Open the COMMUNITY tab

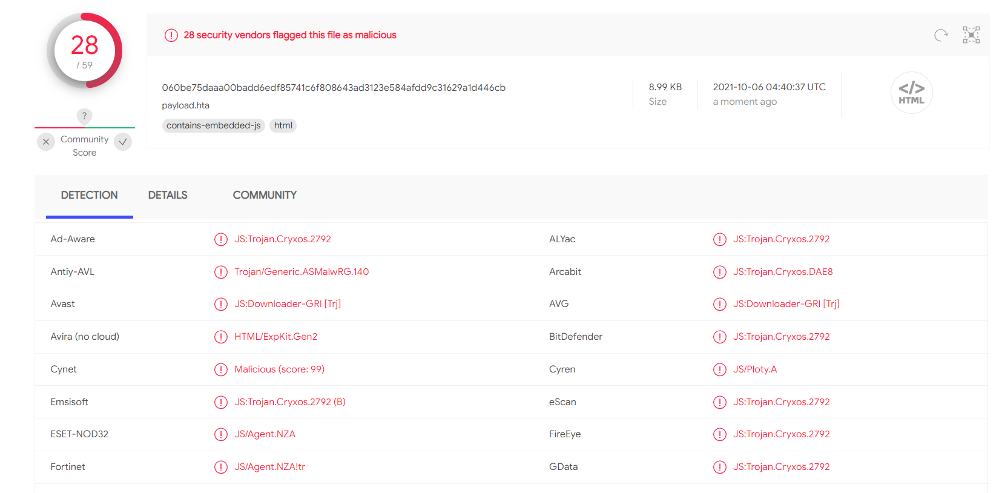click(x=265, y=195)
